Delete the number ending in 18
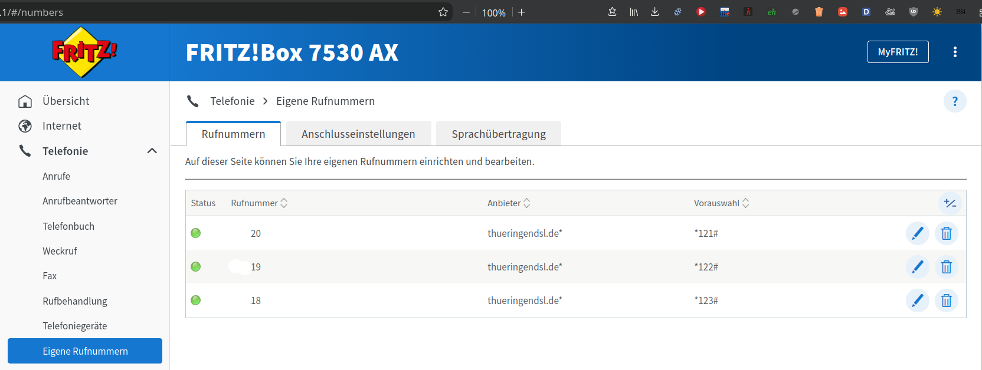Screen dimensions: 982x370 tap(947, 300)
